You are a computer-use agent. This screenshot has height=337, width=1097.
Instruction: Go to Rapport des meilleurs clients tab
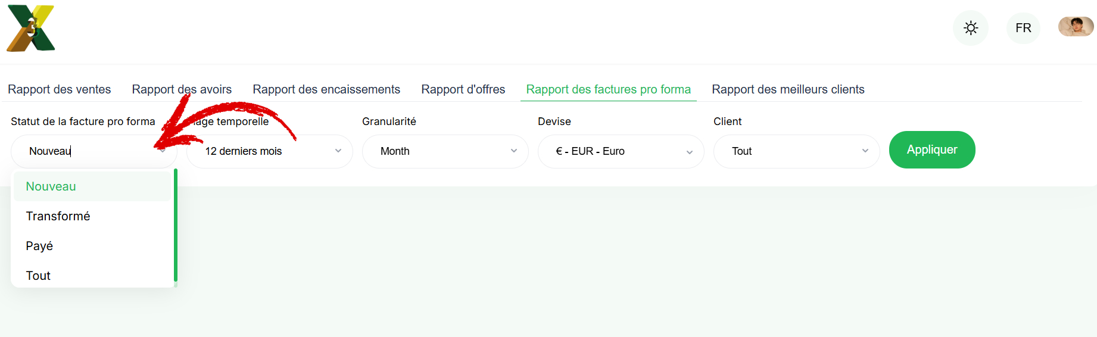(x=788, y=89)
